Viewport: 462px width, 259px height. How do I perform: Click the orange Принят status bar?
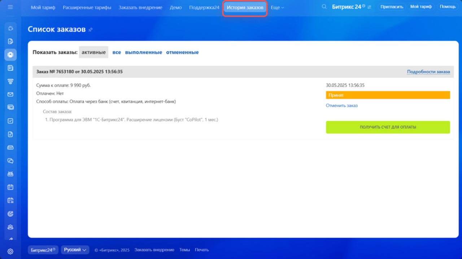pos(388,95)
